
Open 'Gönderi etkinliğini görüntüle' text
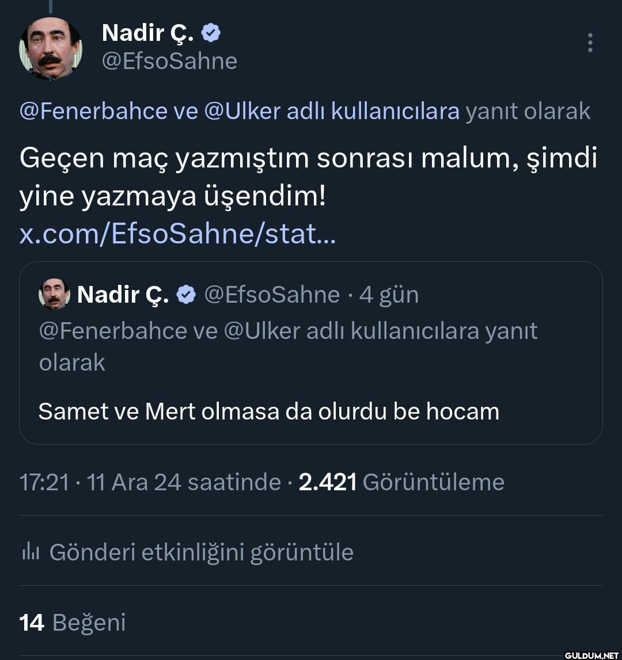tap(201, 552)
